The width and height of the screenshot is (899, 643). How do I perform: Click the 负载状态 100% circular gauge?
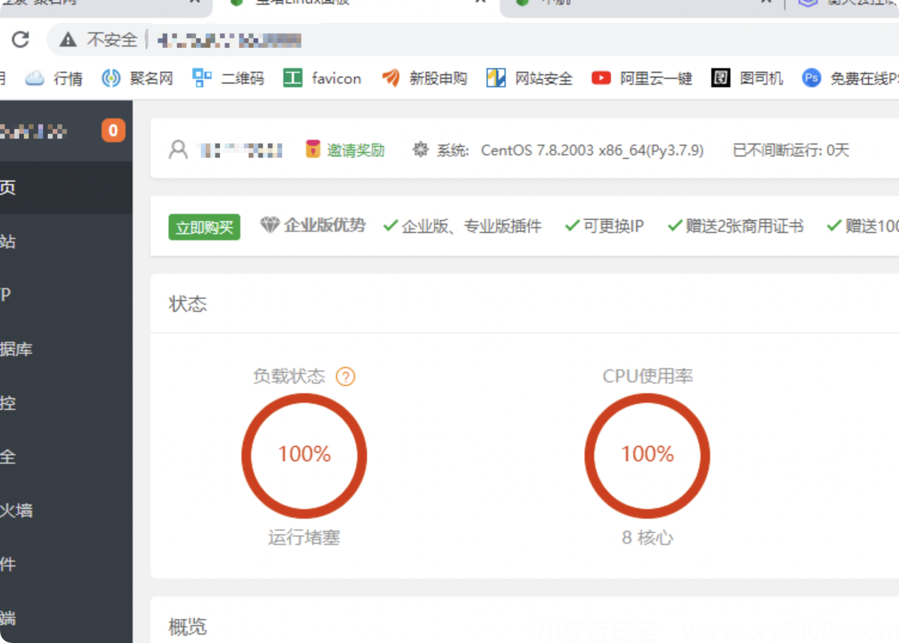304,455
